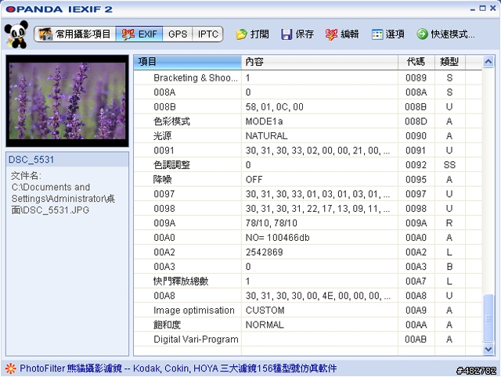Open the PhotoFilter 熊貓攝影濾鏡 link
This screenshot has height=377, width=501.
(178, 368)
